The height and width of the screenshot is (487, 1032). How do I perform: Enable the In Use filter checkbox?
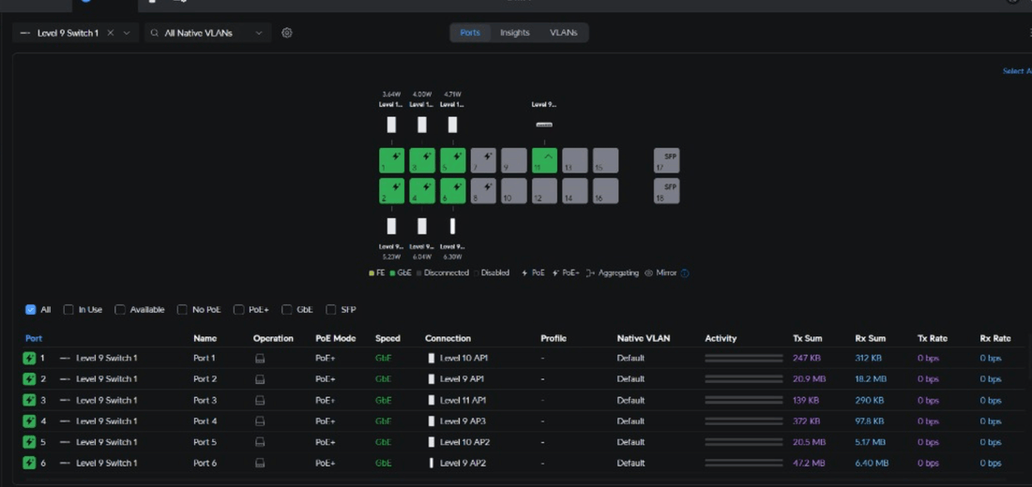(69, 310)
